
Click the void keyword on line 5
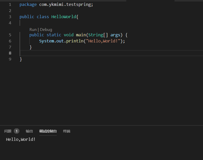tap(69, 35)
